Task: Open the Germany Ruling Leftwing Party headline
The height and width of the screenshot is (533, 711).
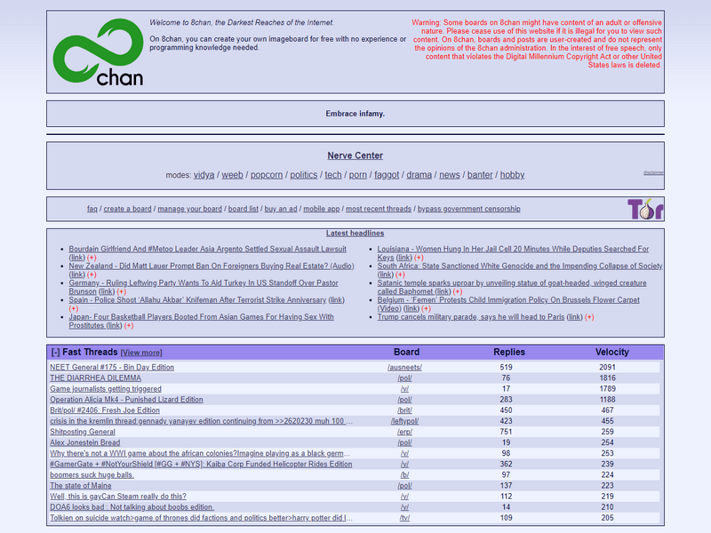Action: click(x=204, y=287)
